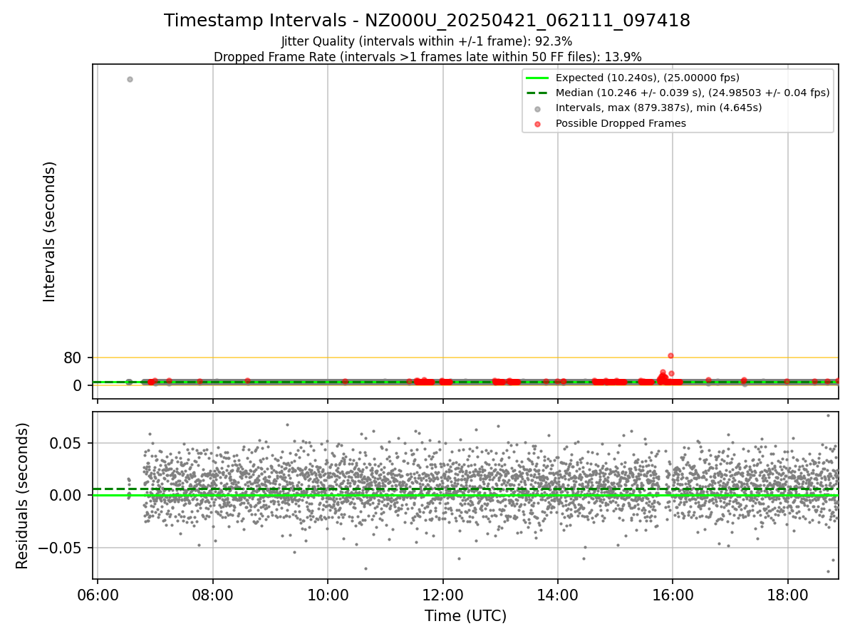Click the red dot marker in the legend
Viewport: 855px width, 641px height.
tap(538, 124)
